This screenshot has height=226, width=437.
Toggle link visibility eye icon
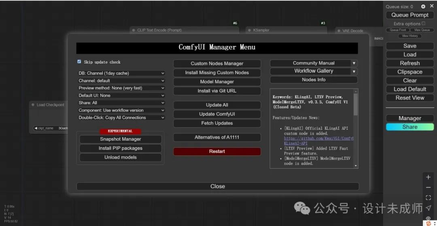[x=429, y=218]
